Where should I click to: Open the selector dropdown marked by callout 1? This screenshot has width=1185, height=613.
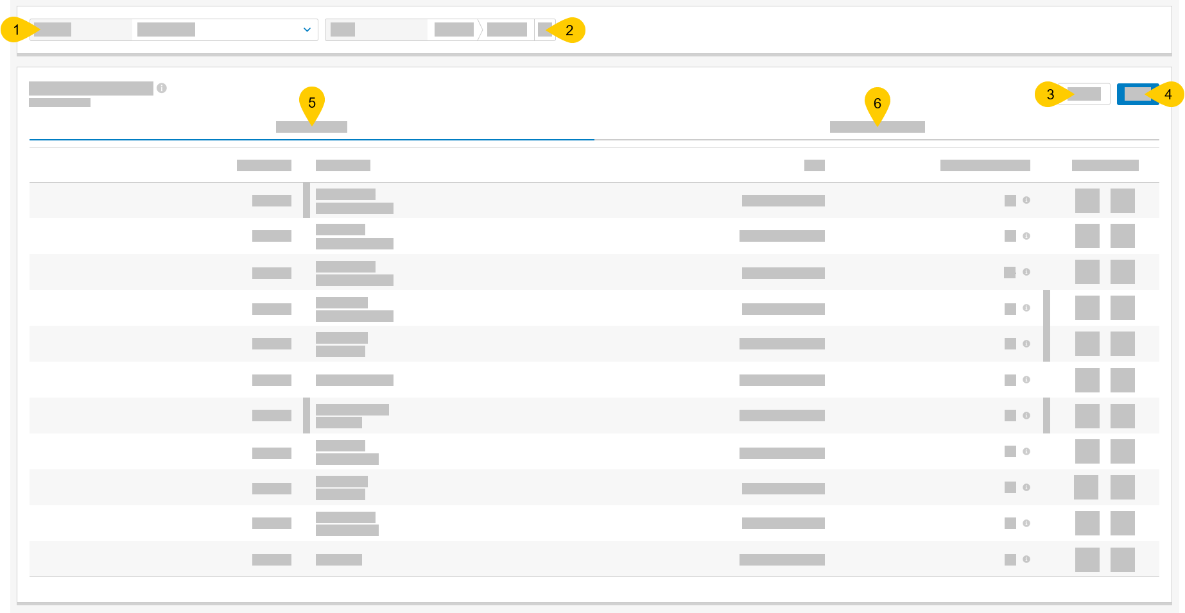click(x=224, y=29)
